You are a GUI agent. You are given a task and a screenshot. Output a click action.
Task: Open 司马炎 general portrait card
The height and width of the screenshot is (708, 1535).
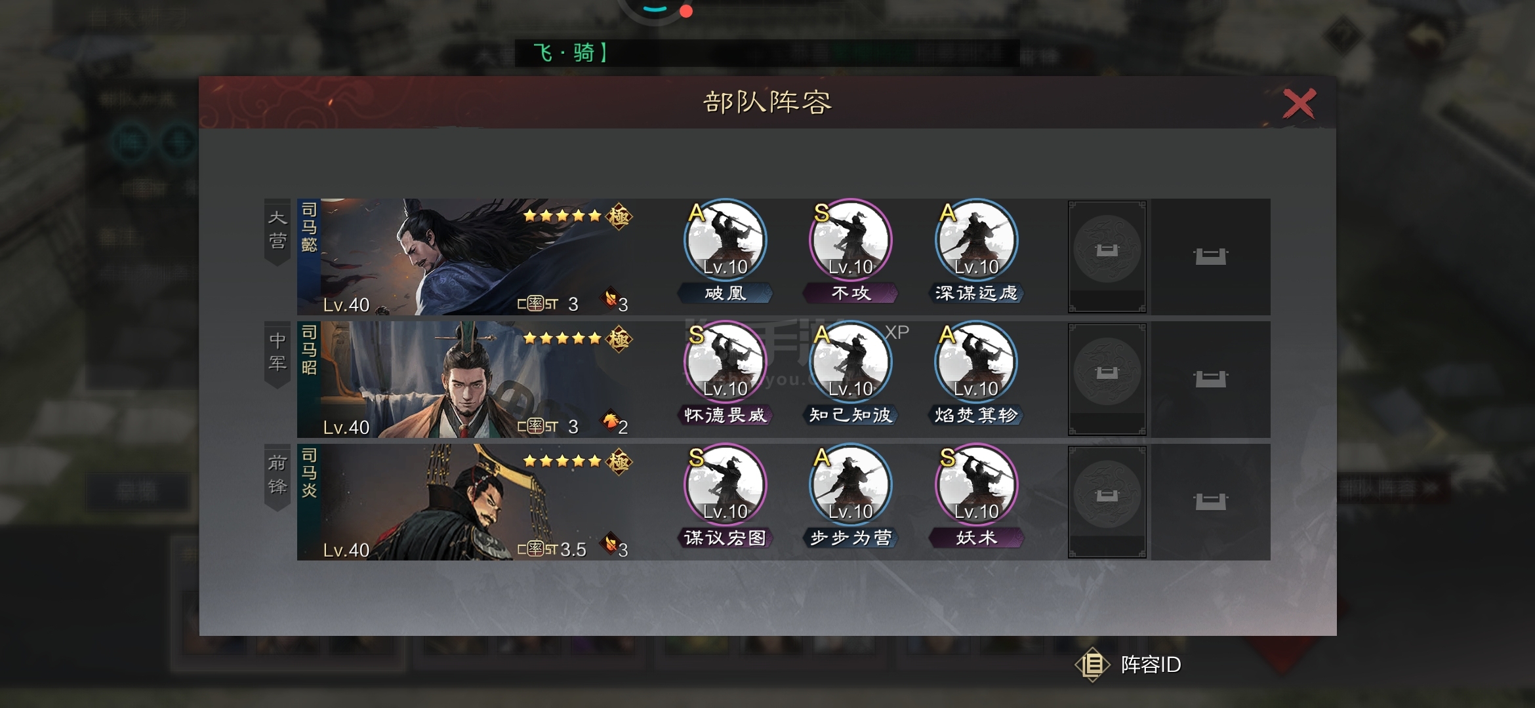tap(467, 502)
